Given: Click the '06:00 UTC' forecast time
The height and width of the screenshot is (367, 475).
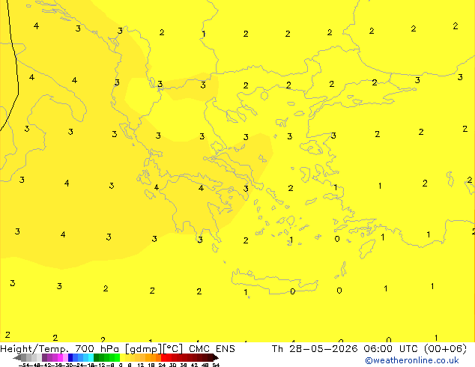Looking at the screenshot, I should pyautogui.click(x=391, y=349).
